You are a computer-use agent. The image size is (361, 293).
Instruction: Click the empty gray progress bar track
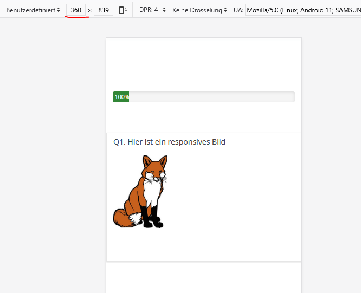point(211,97)
